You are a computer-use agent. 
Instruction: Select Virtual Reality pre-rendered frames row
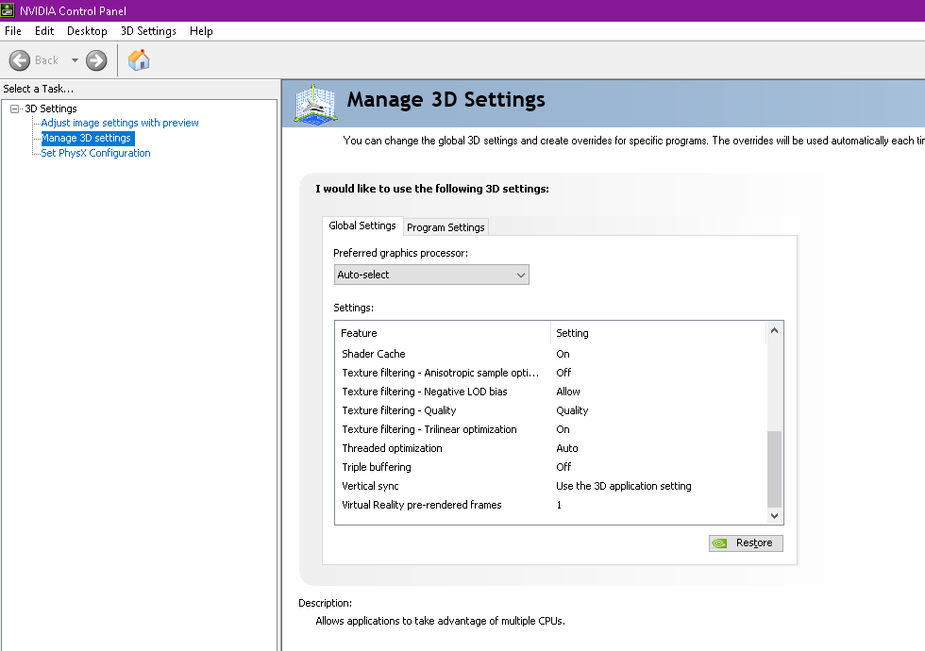(551, 505)
